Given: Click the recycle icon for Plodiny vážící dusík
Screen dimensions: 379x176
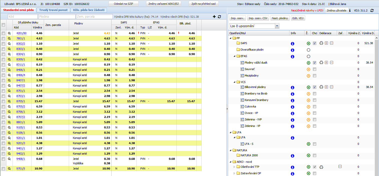Looking at the screenshot, I should point(321,63).
